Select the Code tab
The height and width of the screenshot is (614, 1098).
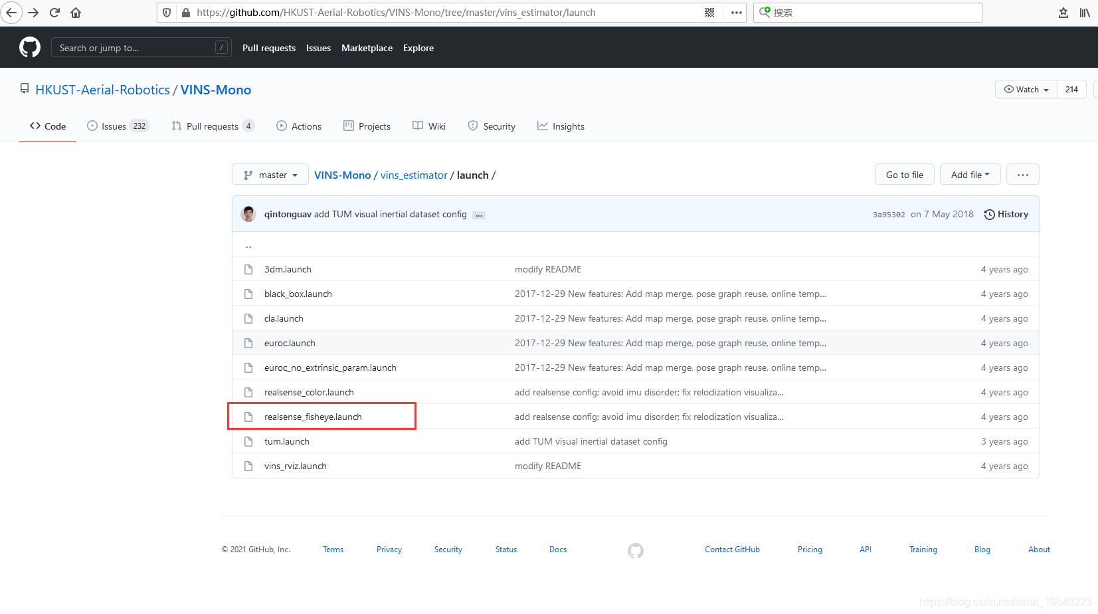click(48, 126)
